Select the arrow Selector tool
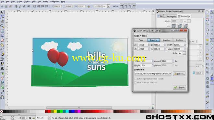The image size is (214, 120). coord(2,12)
